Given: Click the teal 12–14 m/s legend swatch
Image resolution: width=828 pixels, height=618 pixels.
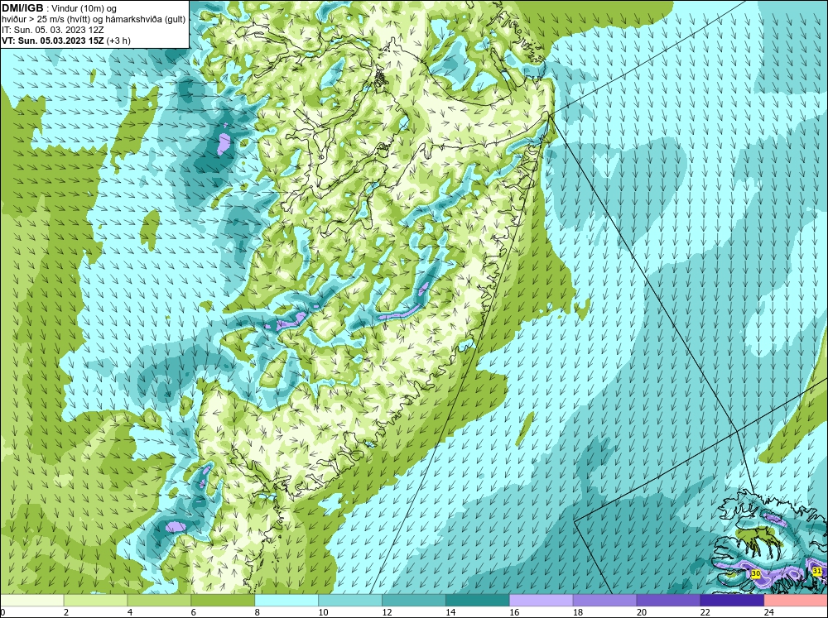Looking at the screenshot, I should coord(413,601).
